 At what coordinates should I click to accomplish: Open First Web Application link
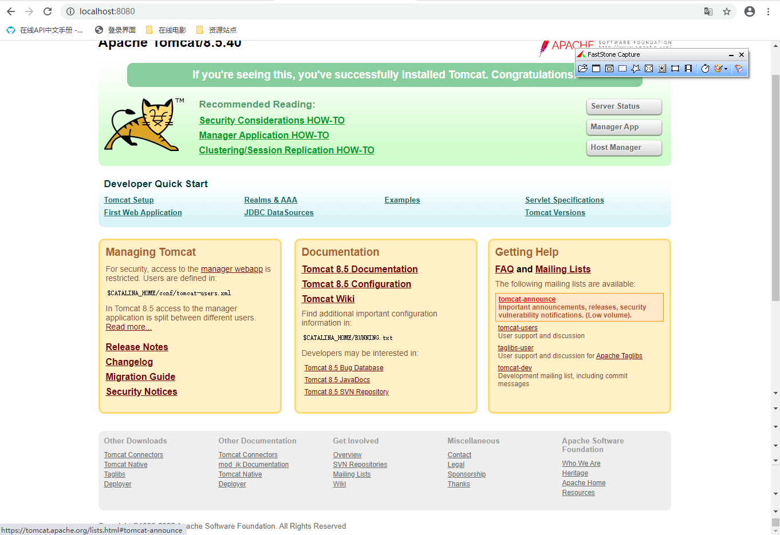[143, 212]
